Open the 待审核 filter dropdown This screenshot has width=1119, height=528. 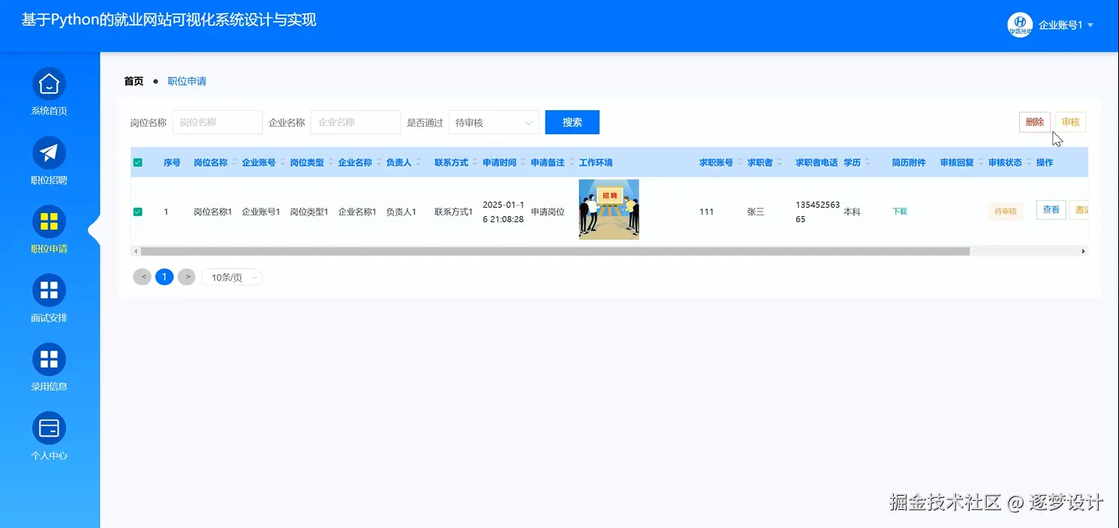494,121
